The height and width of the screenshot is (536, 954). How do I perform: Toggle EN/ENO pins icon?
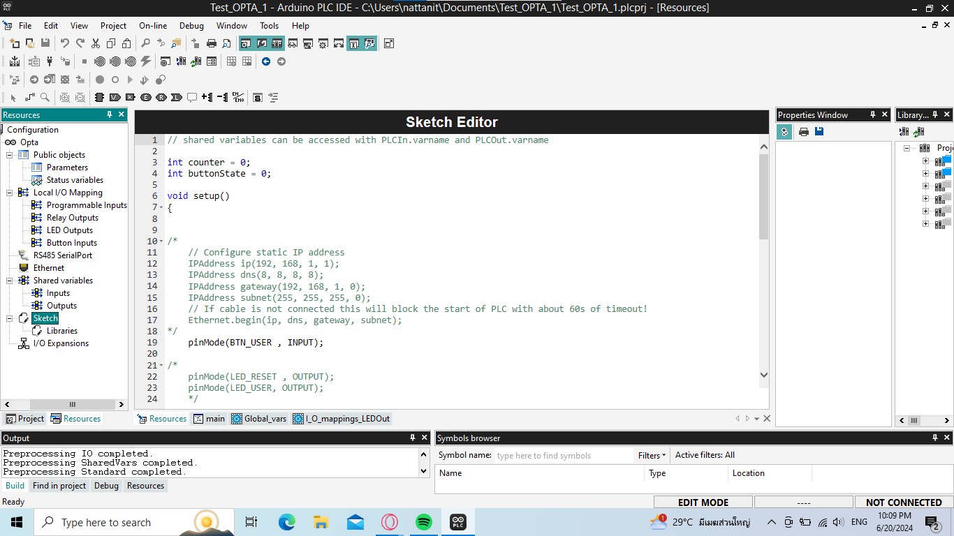coord(238,98)
